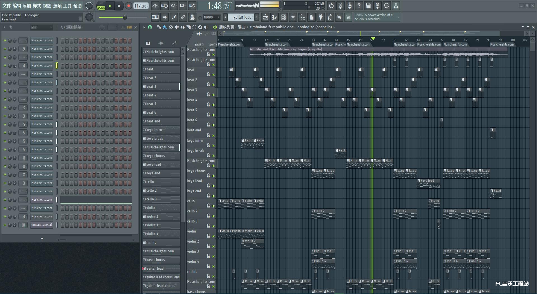
Task: Select the playlist zoom magnifier tool
Action: [x=200, y=27]
